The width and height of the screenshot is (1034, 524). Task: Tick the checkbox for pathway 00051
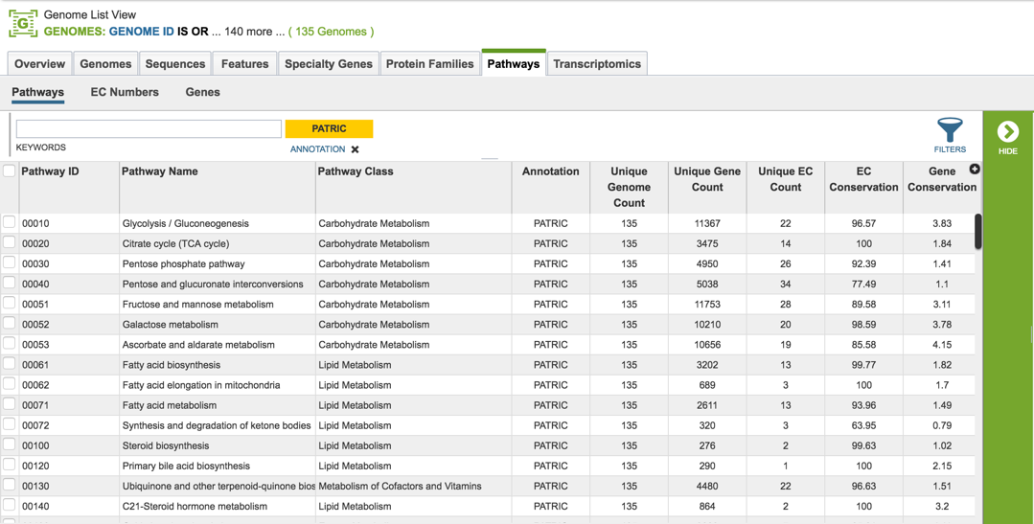(10, 304)
